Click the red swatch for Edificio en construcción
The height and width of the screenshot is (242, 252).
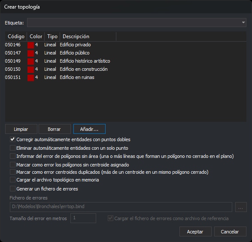(30, 70)
